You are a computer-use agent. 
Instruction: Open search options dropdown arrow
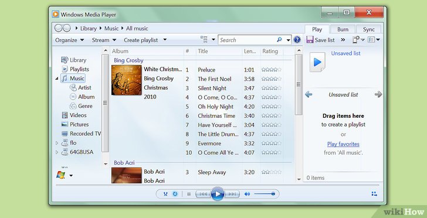click(288, 40)
